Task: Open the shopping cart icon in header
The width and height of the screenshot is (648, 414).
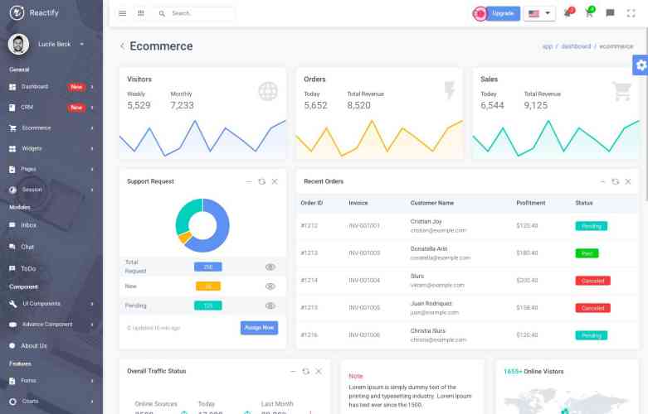Action: coord(589,12)
